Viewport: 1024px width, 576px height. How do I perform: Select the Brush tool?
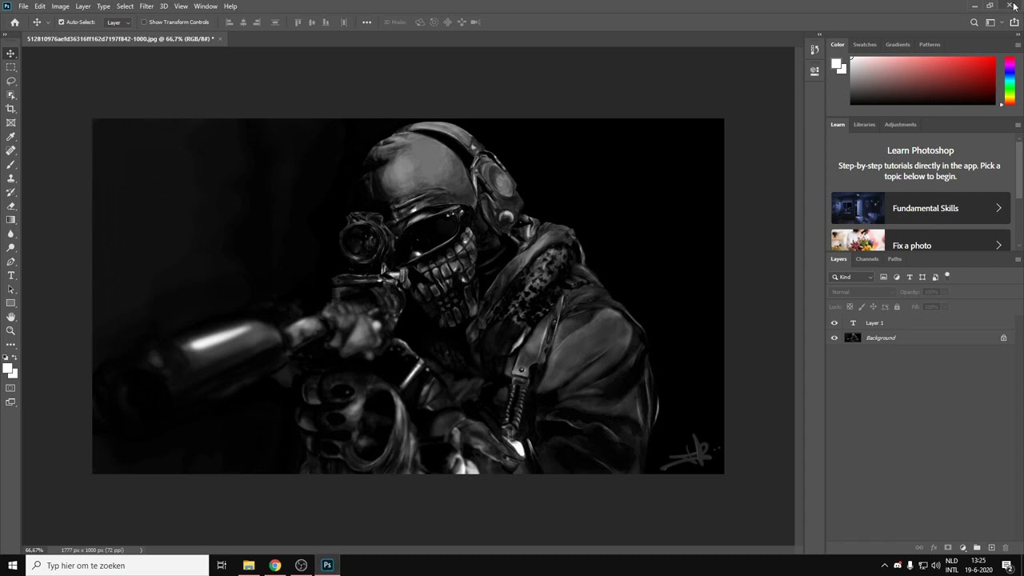pos(11,165)
